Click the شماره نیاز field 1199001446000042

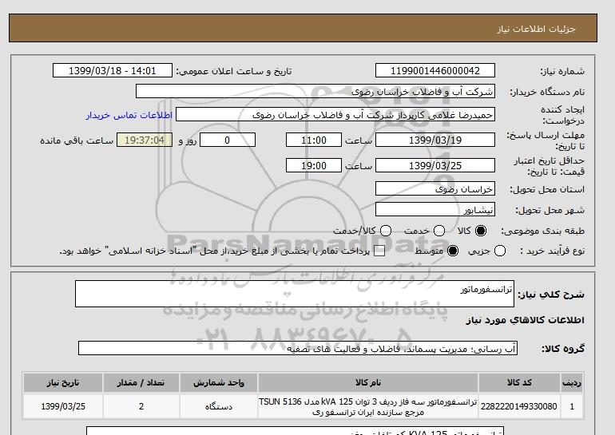[x=435, y=70]
